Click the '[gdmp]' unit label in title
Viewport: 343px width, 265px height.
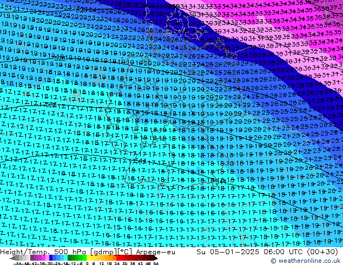(x=103, y=252)
